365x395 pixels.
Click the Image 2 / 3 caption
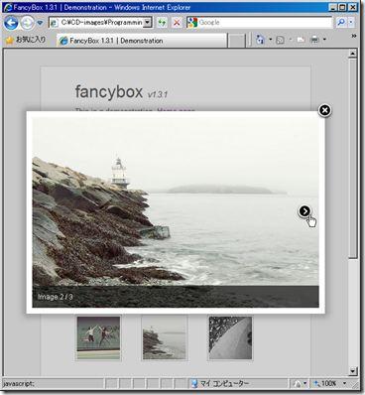point(56,297)
